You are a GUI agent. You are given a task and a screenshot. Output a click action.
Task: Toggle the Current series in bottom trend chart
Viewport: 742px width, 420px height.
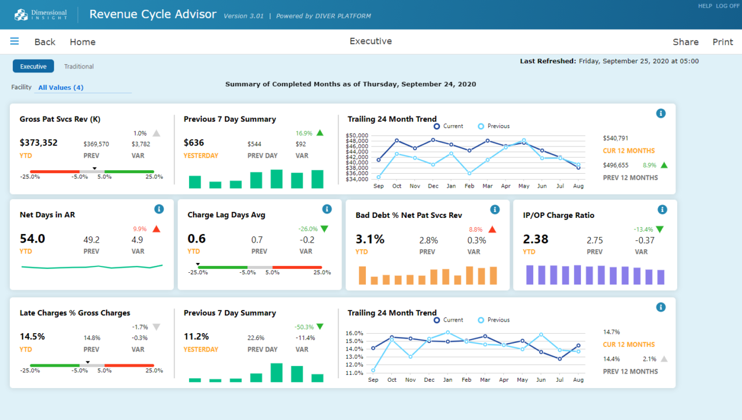point(445,319)
